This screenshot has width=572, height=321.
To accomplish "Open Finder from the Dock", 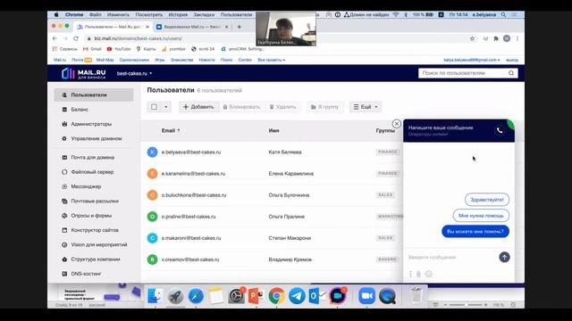I will pyautogui.click(x=156, y=296).
